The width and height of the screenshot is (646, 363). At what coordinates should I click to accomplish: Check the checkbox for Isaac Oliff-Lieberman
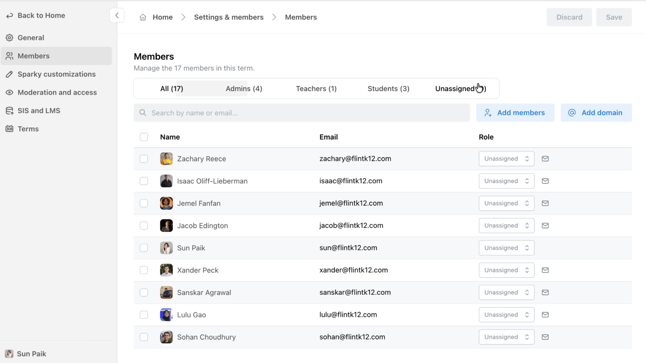coord(144,181)
